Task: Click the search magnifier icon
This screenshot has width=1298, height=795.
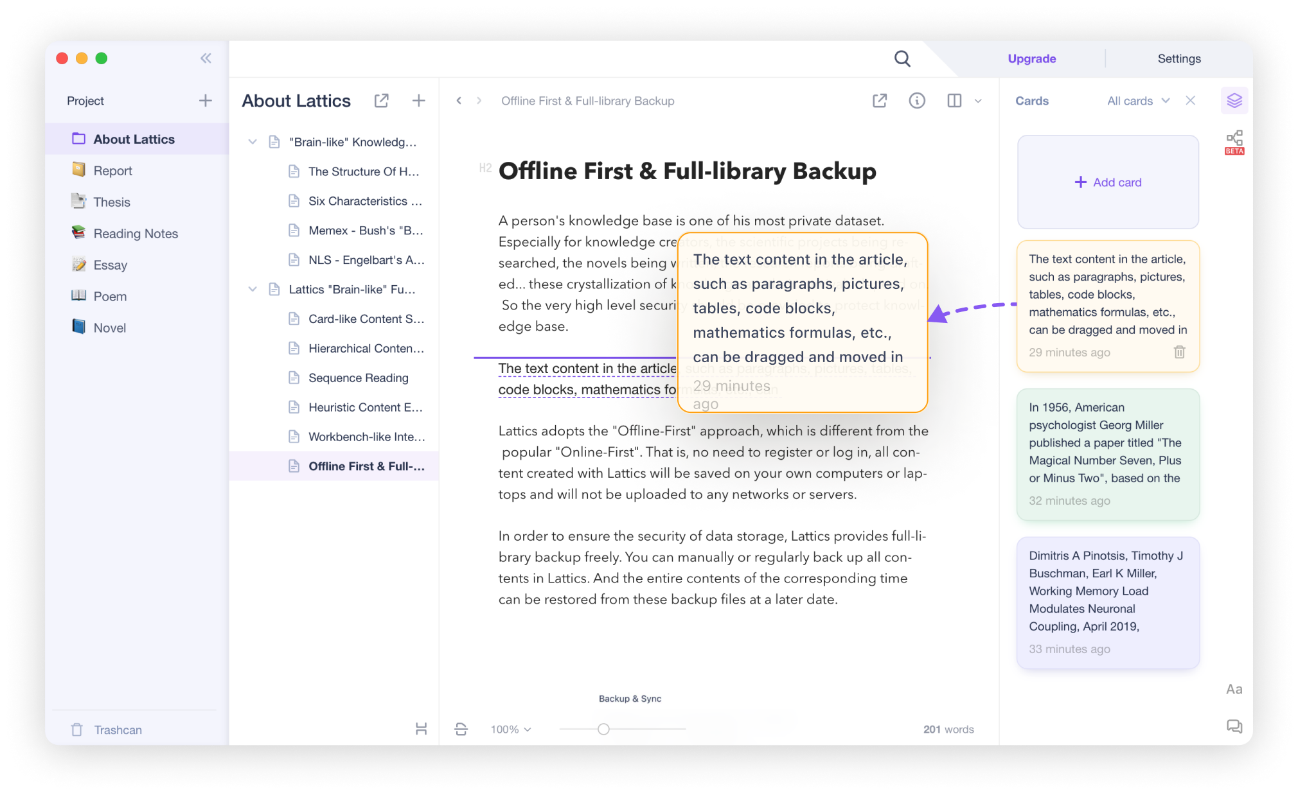Action: tap(902, 58)
